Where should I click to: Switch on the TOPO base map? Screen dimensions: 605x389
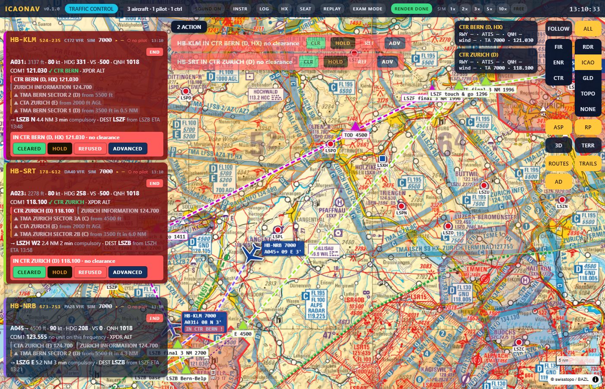pyautogui.click(x=588, y=94)
